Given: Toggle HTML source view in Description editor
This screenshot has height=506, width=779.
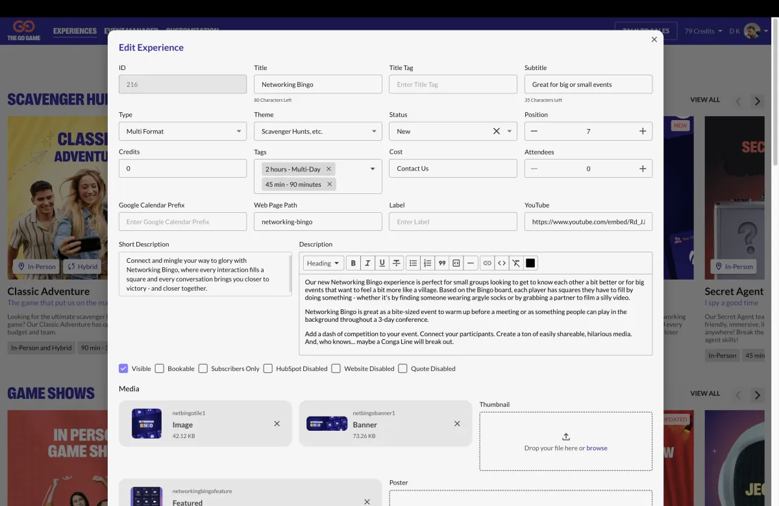Looking at the screenshot, I should tap(502, 263).
